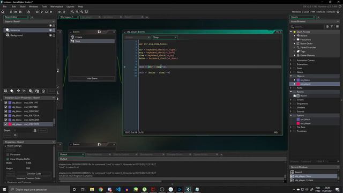Open spr_player sprite in asset browser
Image resolution: width=343 pixels, height=193 pixels.
coord(305,123)
